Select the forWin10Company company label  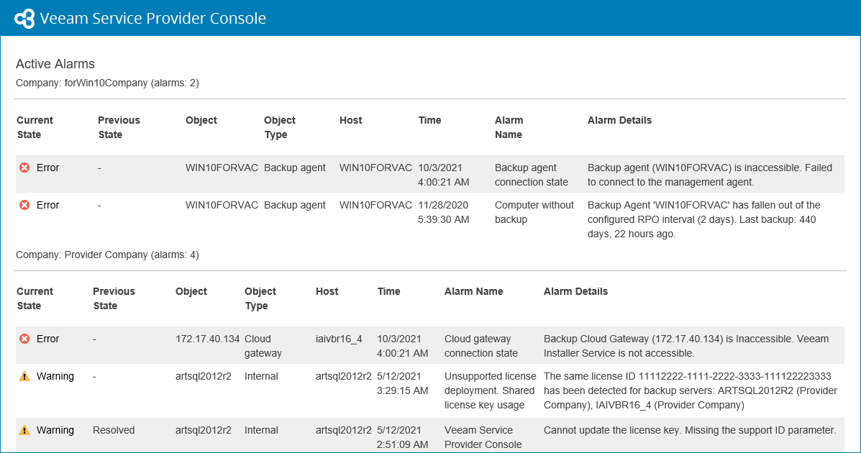click(x=107, y=83)
